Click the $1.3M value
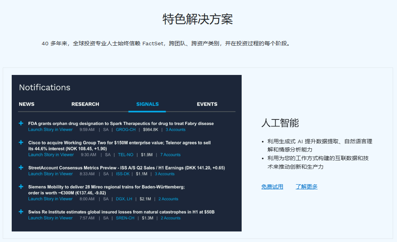Screen dimensions: 397x242 (x=148, y=218)
